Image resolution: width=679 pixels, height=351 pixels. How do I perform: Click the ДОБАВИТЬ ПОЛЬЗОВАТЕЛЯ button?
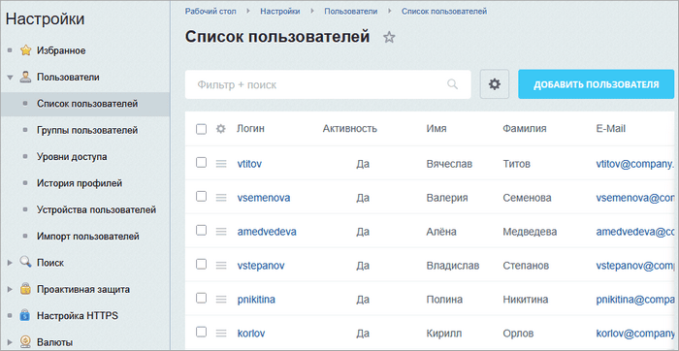(596, 84)
